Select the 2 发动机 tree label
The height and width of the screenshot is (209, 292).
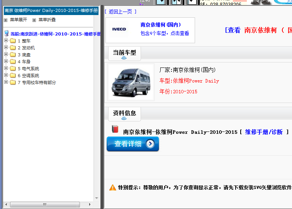26,48
